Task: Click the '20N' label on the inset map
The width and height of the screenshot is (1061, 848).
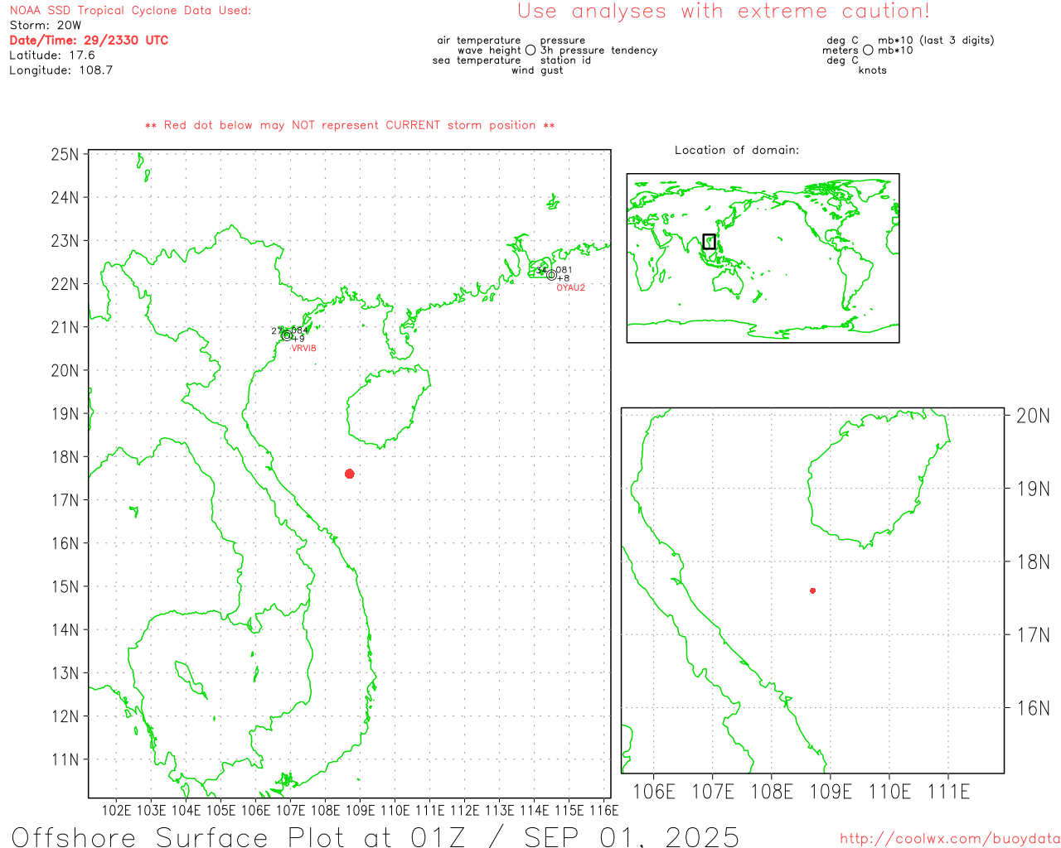Action: point(1033,416)
